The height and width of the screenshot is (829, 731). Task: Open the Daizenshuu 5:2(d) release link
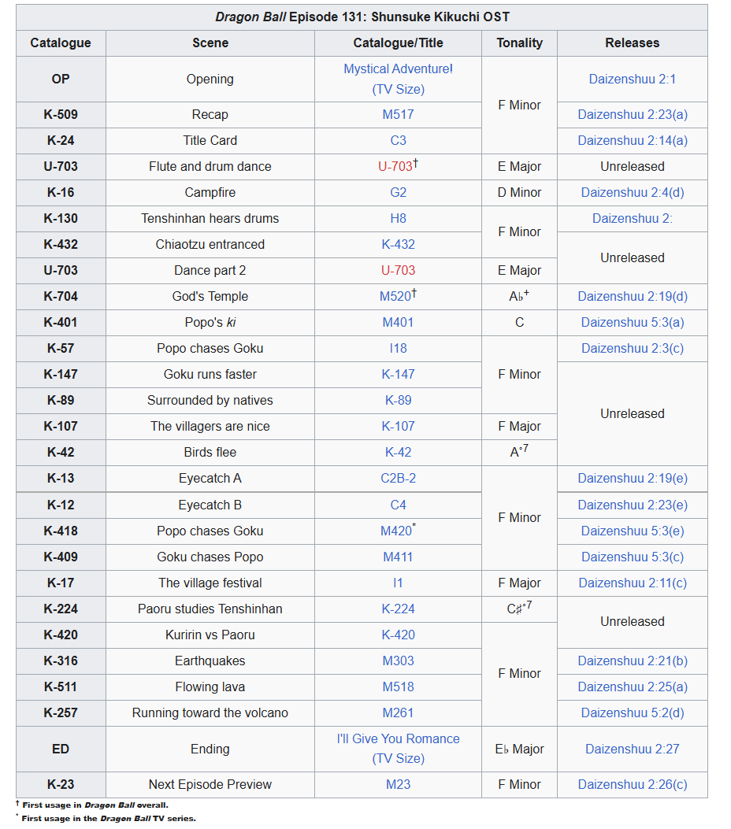[632, 712]
